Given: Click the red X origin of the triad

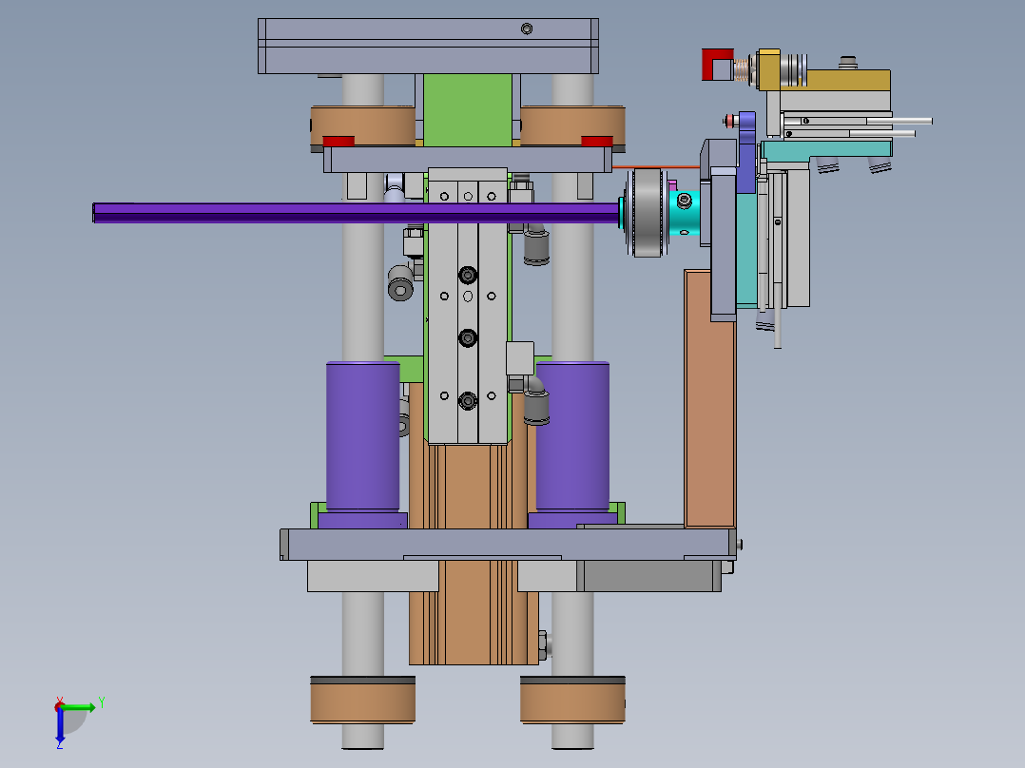Looking at the screenshot, I should (x=60, y=706).
